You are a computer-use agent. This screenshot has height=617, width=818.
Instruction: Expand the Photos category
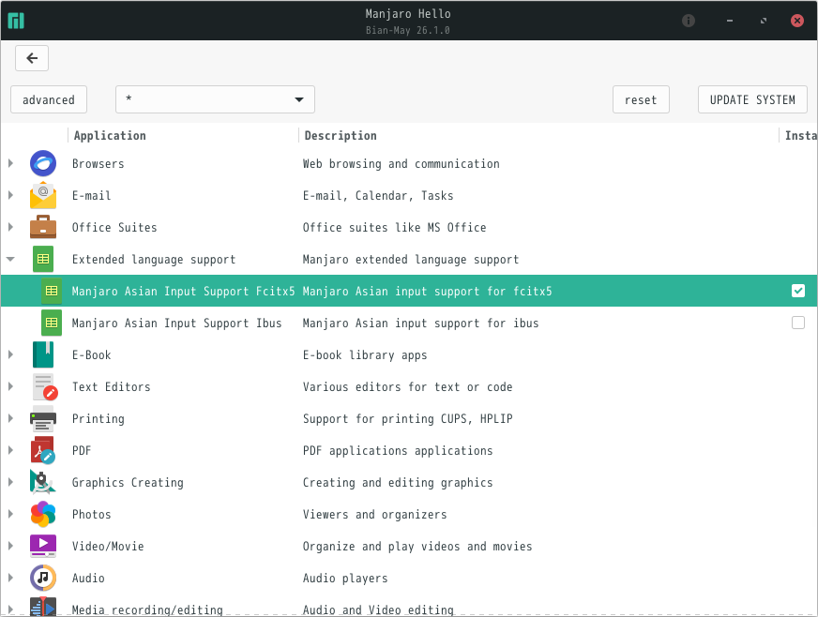coord(10,514)
